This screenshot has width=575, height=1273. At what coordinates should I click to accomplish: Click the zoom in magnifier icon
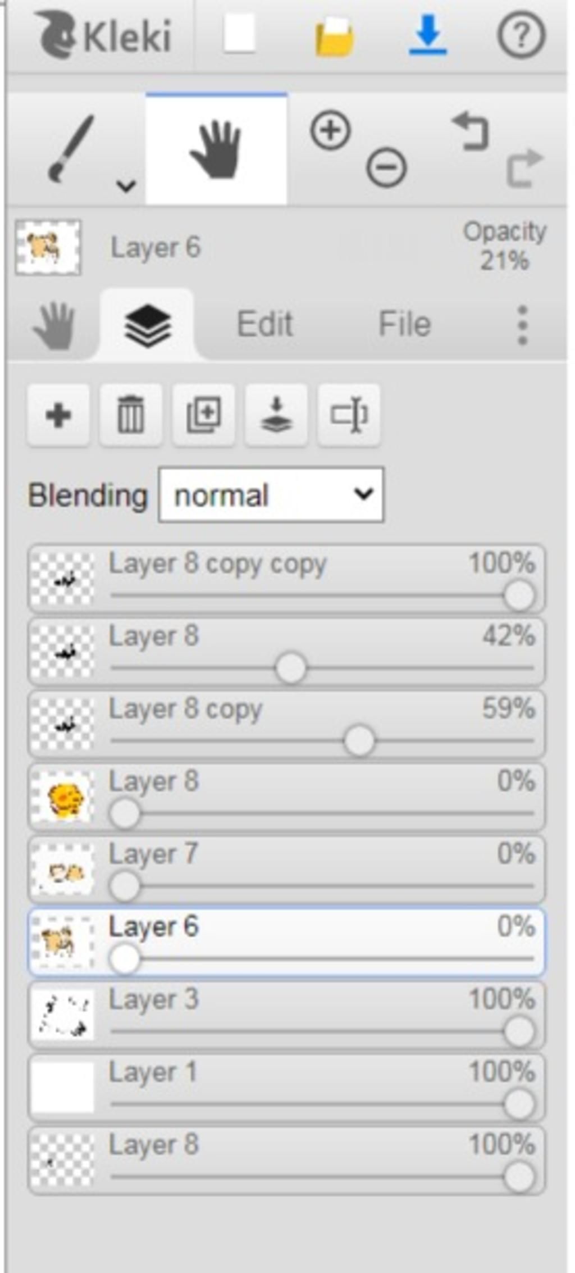point(330,130)
